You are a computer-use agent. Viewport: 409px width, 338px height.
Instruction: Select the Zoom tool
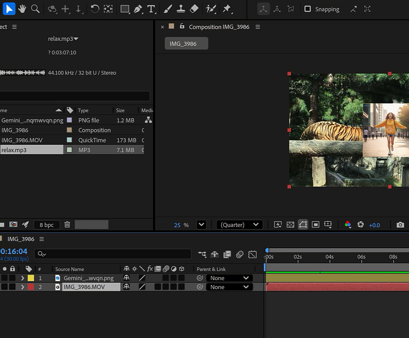click(35, 9)
